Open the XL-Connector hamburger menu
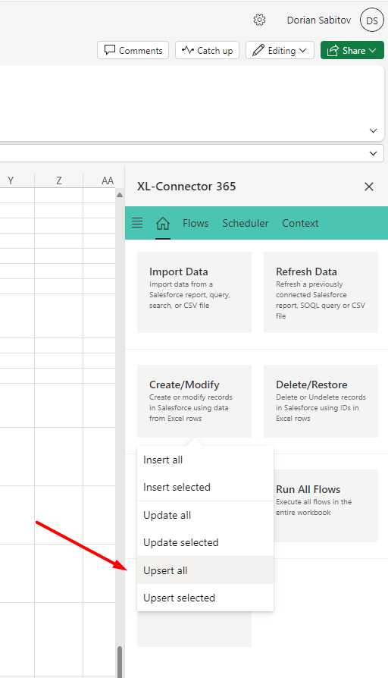Screen dimensions: 388x678 137,223
